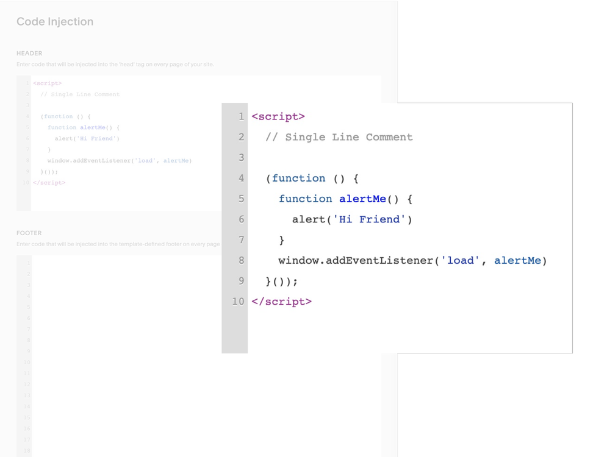Click line number 5 in zoomed gutter
Image resolution: width=610 pixels, height=457 pixels.
(241, 199)
